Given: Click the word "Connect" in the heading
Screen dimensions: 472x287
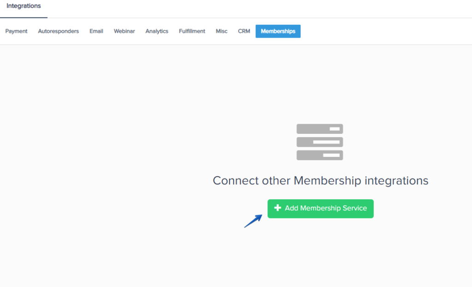Looking at the screenshot, I should click(236, 181).
